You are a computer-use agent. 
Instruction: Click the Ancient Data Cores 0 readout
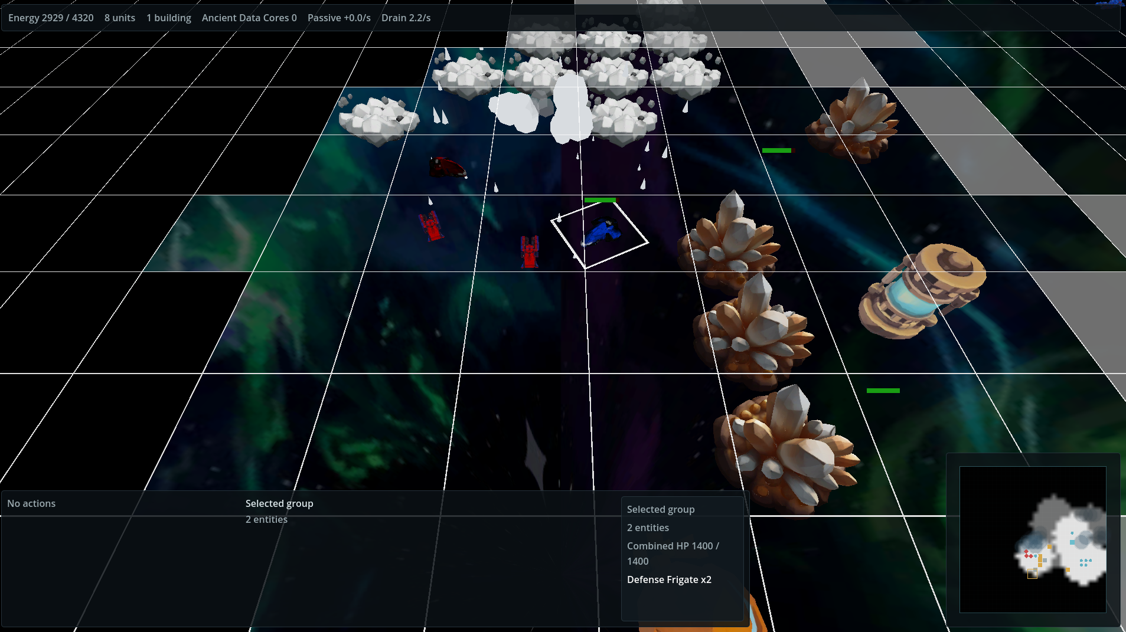pyautogui.click(x=249, y=18)
